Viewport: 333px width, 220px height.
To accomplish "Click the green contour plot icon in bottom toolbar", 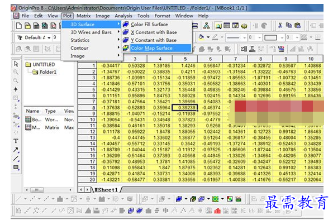I will pos(215,199).
